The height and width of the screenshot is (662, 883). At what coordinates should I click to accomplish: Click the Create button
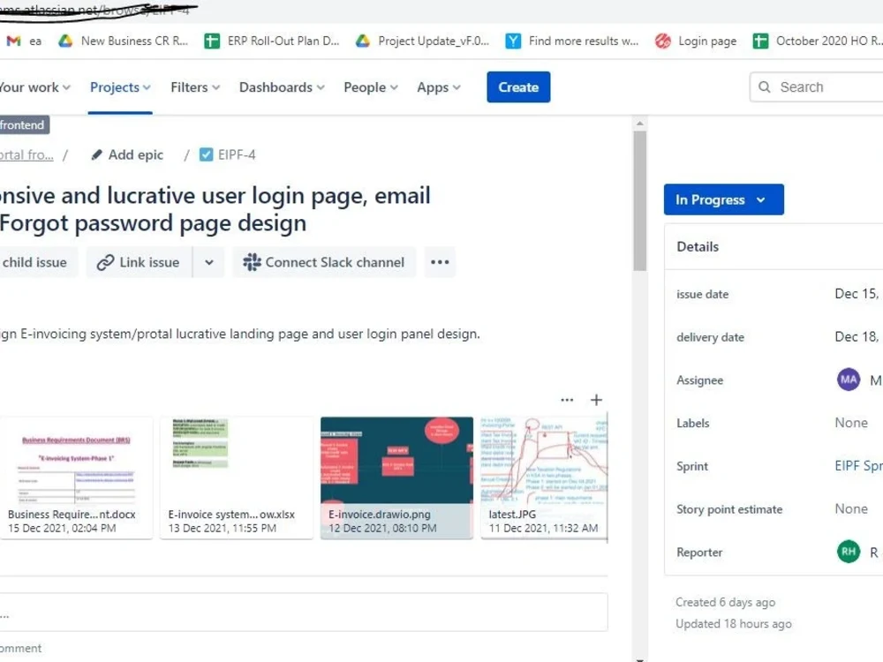tap(518, 87)
